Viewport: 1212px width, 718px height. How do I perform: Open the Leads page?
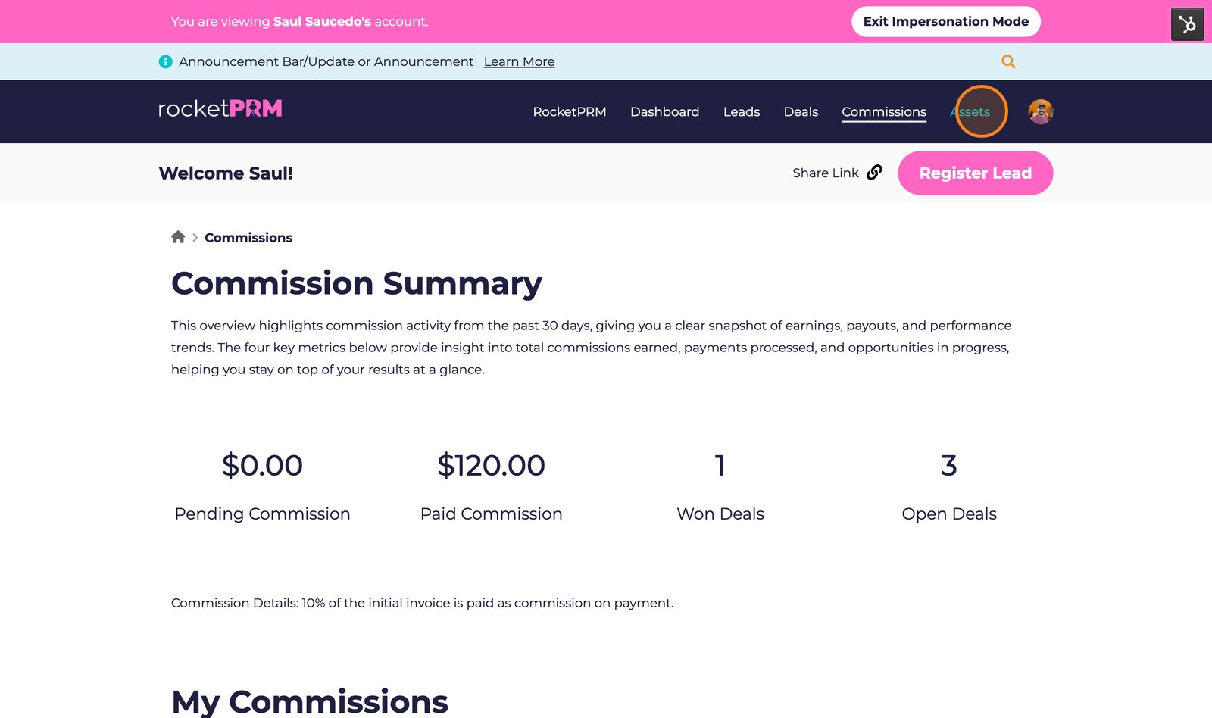742,111
